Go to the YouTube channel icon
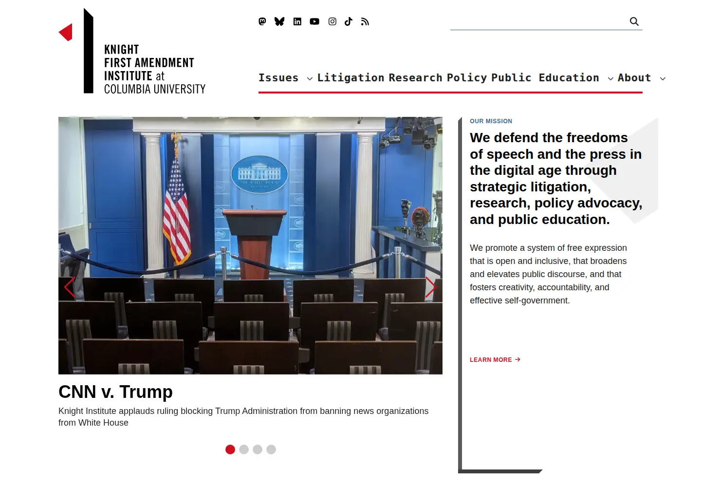The width and height of the screenshot is (701, 487). (314, 21)
